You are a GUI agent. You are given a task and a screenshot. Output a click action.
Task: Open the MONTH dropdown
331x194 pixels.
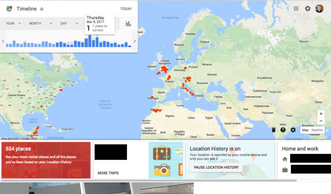41,23
